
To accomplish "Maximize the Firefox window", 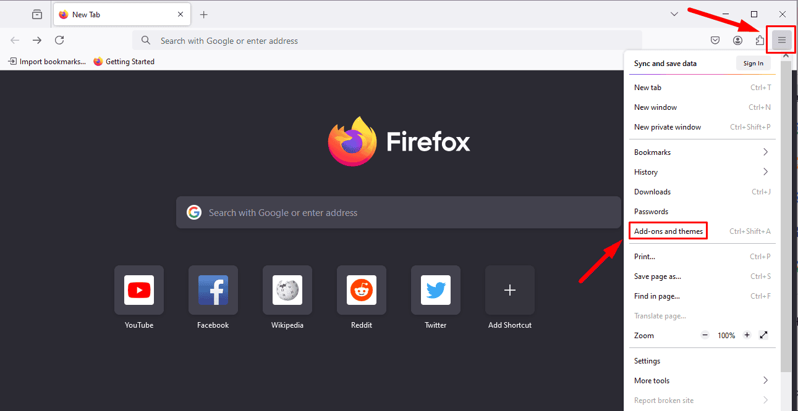I will click(x=754, y=14).
